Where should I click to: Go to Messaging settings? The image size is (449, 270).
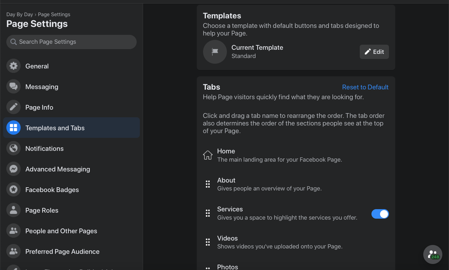point(71,87)
